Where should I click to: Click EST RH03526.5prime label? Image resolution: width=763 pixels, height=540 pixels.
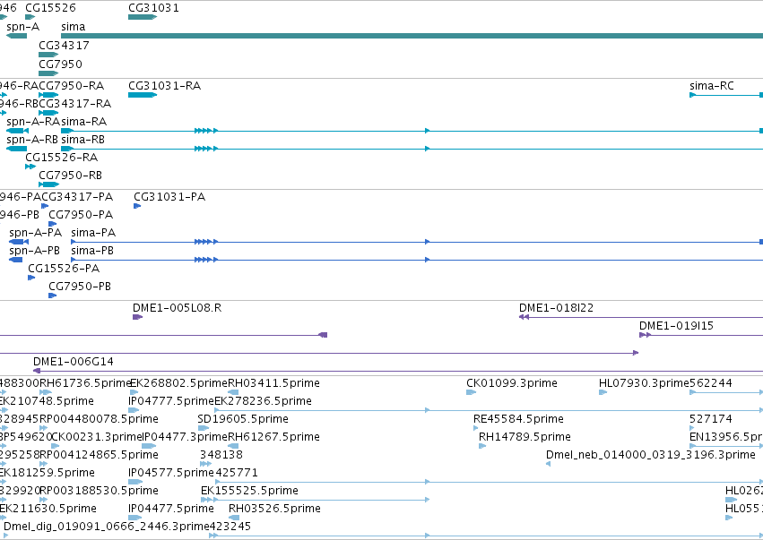coord(274,509)
